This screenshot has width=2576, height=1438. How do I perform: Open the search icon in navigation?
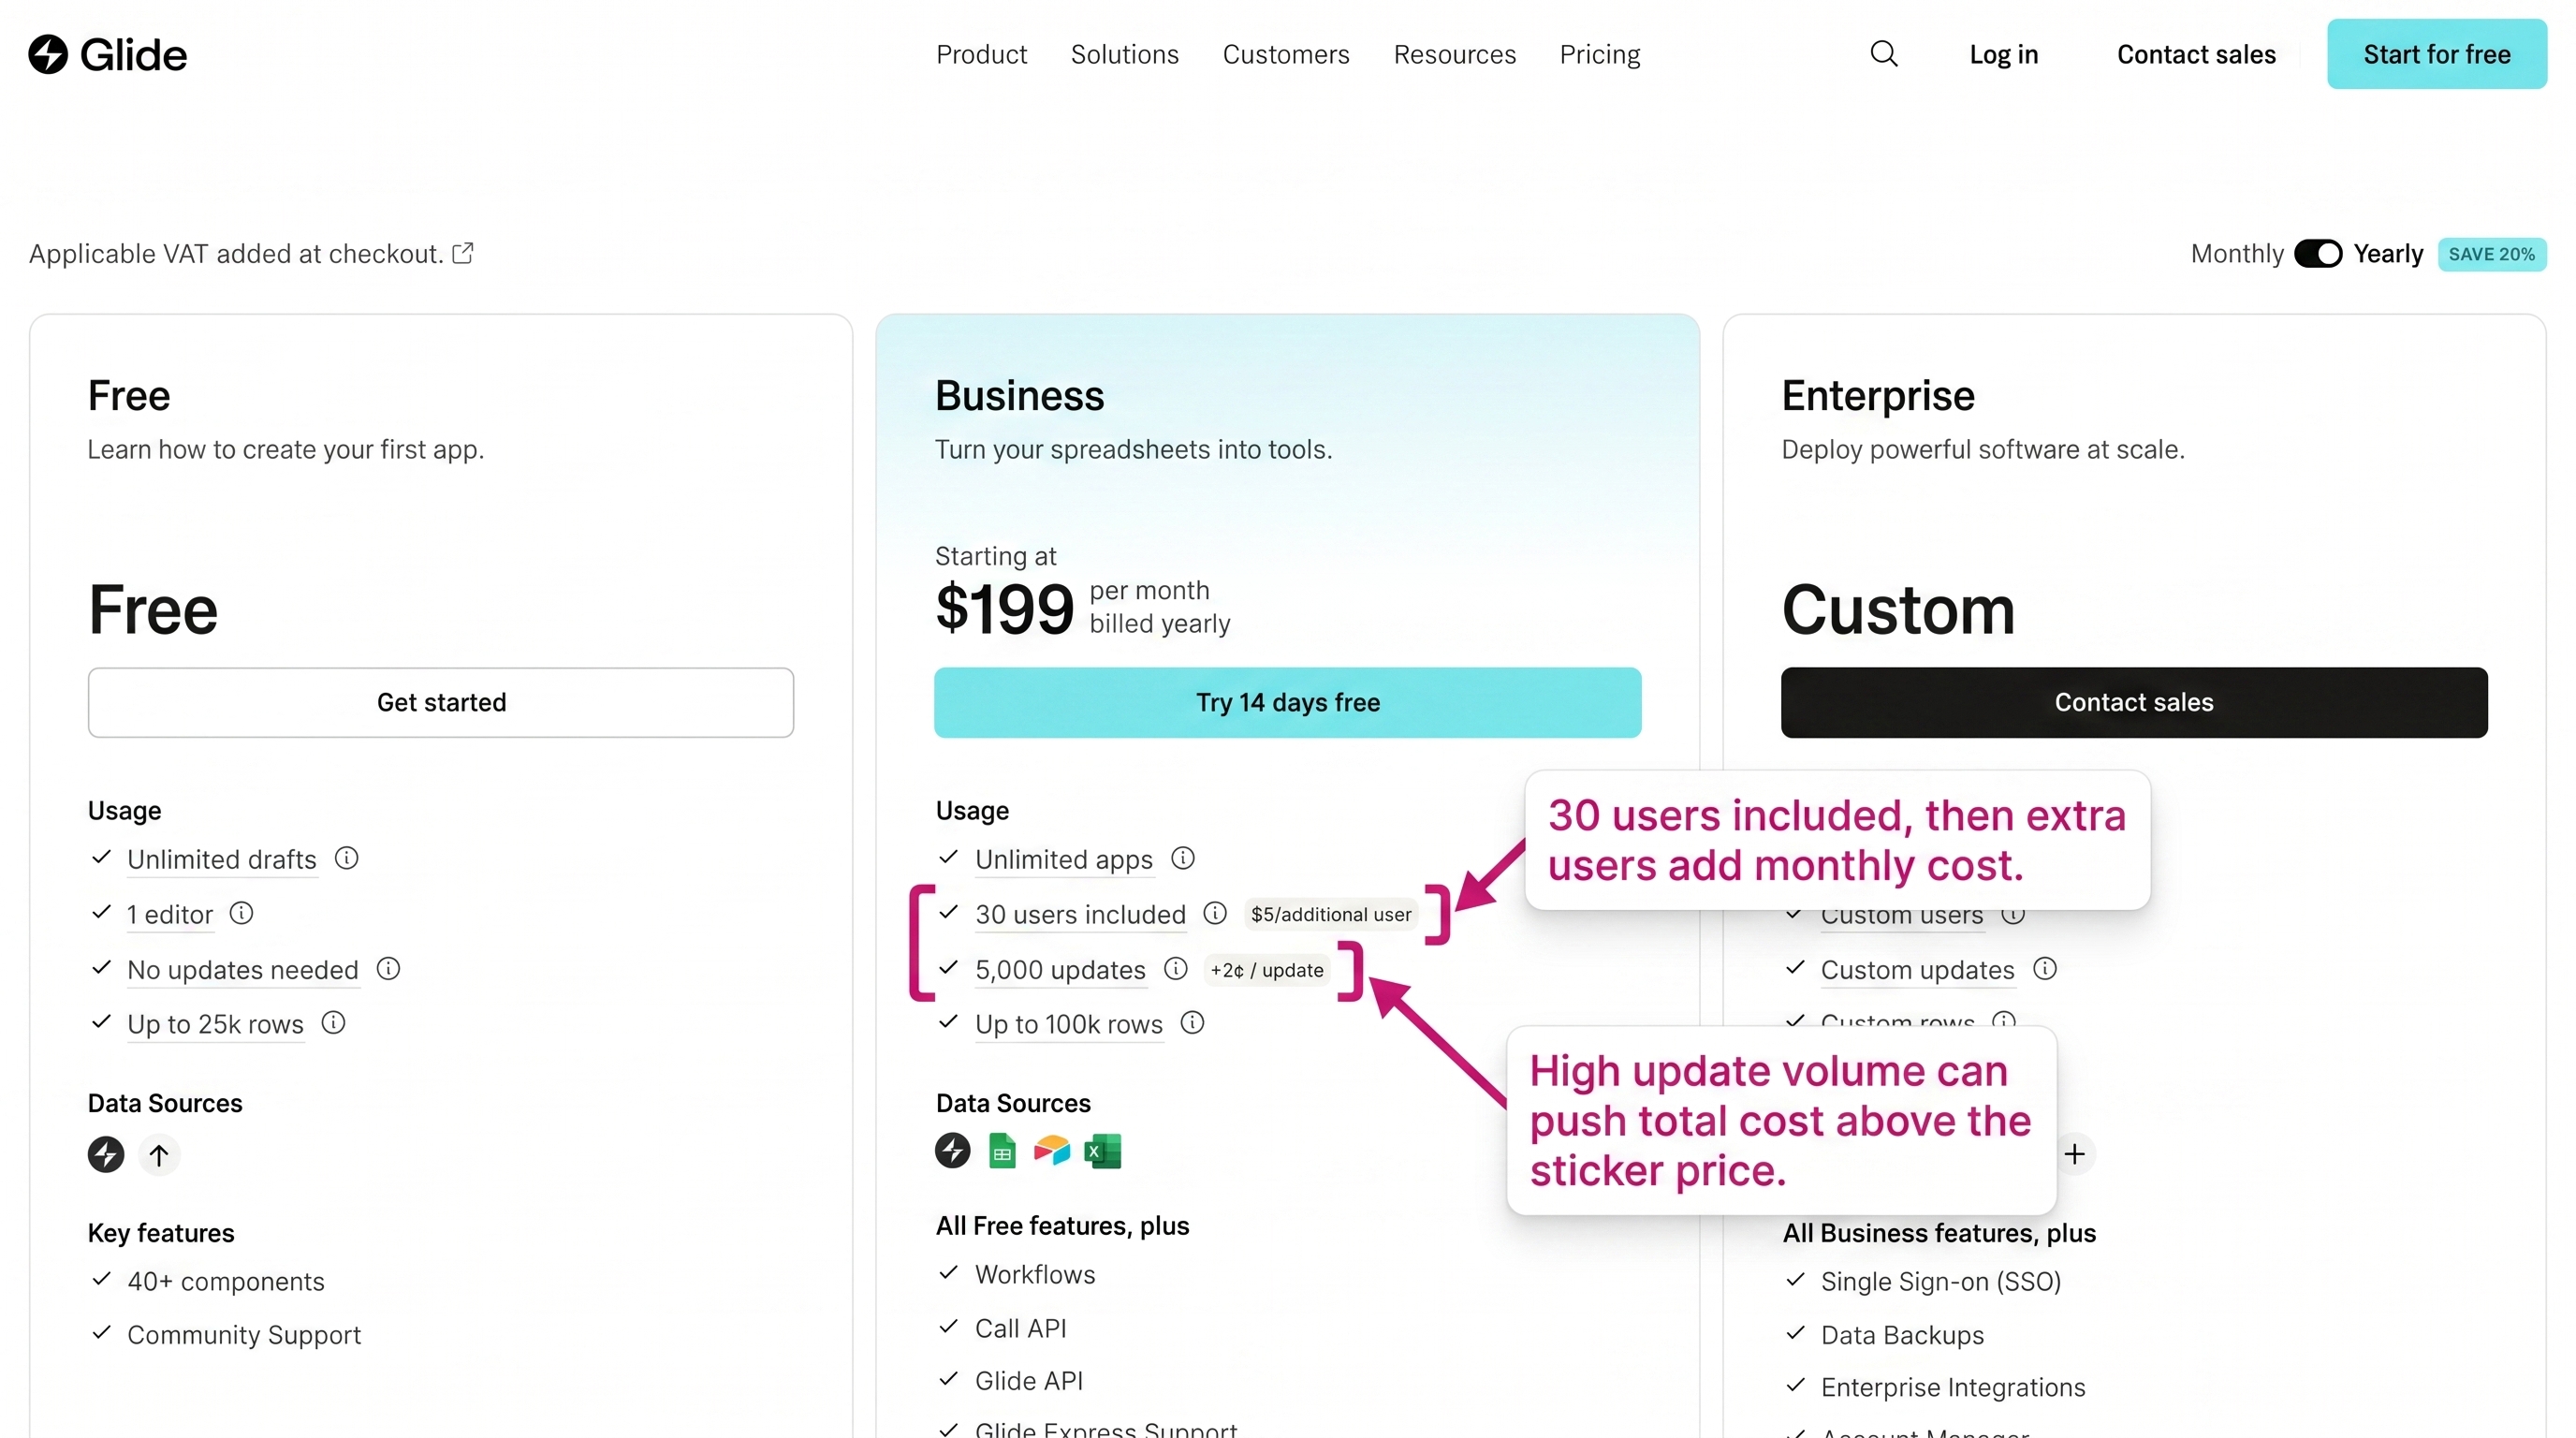[x=1884, y=54]
